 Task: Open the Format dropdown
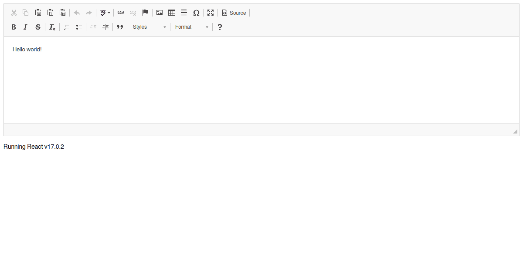pyautogui.click(x=191, y=27)
